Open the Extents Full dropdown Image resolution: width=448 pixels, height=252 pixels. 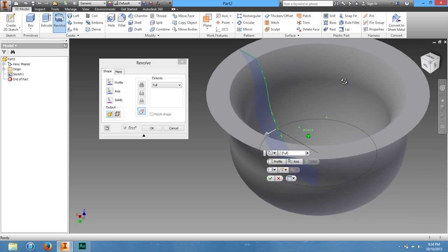point(167,85)
